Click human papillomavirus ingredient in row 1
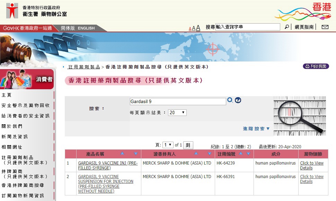The image size is (336, 201). [275, 163]
